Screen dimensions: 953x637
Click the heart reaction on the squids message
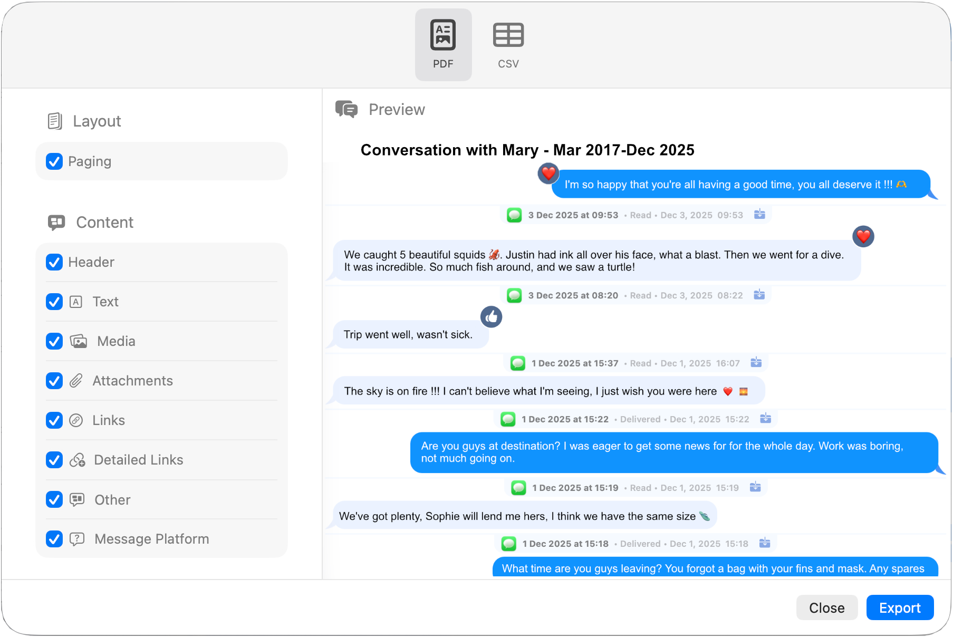pyautogui.click(x=863, y=236)
